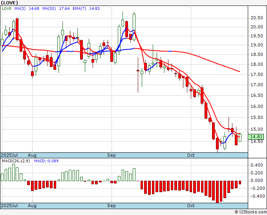
Task: Click the 17.00 price axis label
Action: click(257, 85)
